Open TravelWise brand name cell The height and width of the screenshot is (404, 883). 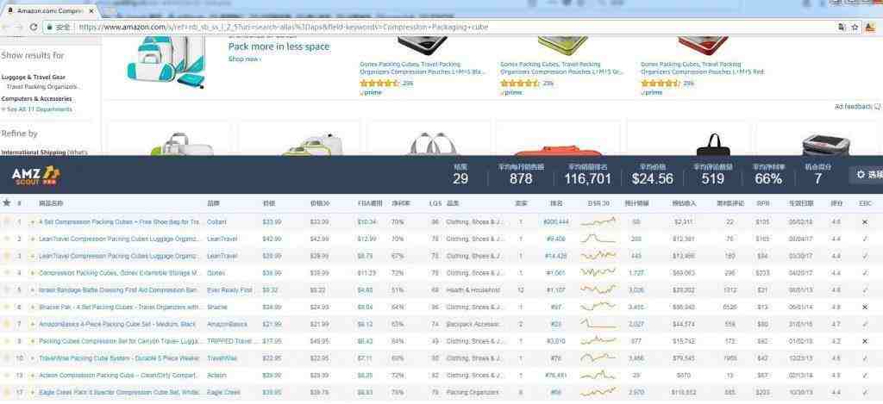[x=220, y=358]
